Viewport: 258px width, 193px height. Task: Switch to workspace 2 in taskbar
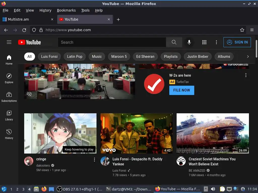coord(17,189)
